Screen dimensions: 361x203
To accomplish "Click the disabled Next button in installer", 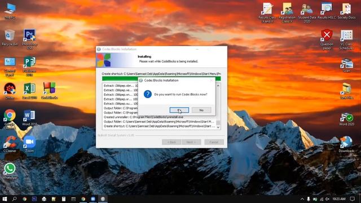I will 191,142.
